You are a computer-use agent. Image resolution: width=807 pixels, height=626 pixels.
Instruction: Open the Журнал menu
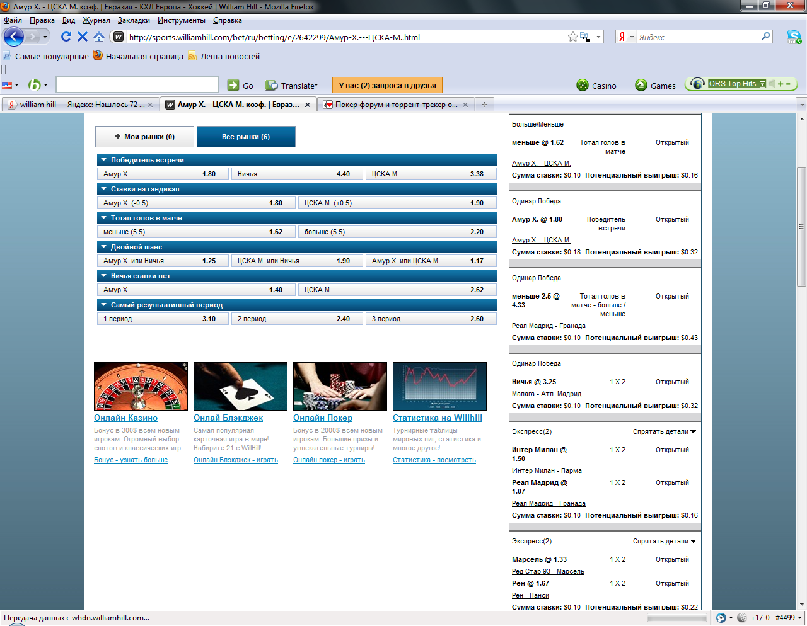pyautogui.click(x=96, y=20)
